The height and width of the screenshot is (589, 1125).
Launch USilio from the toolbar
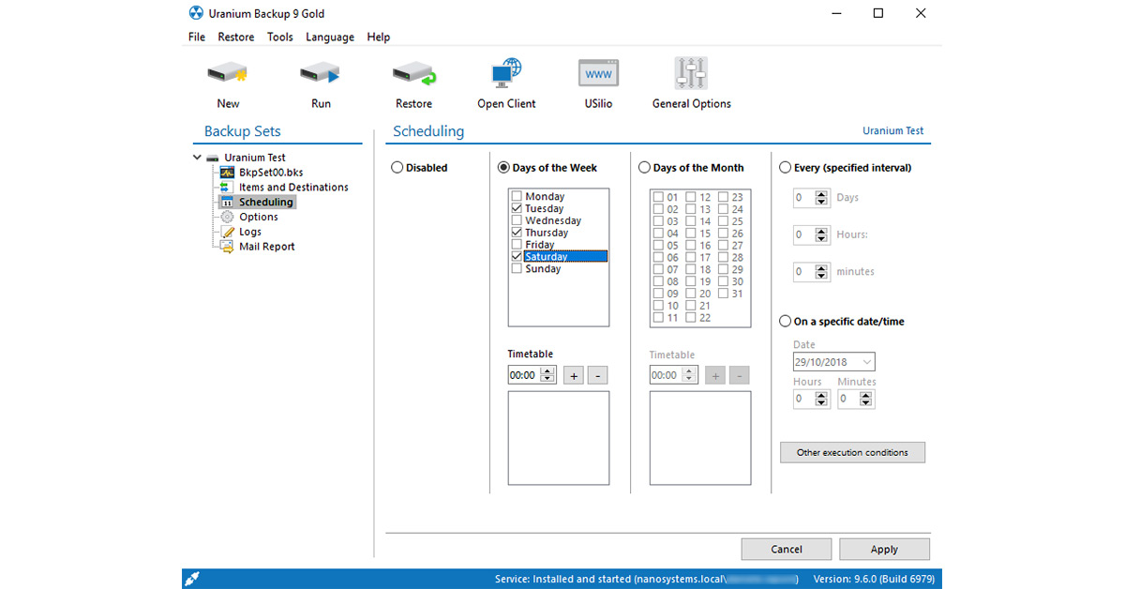click(x=597, y=75)
